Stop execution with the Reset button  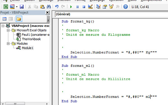click(x=84, y=7)
